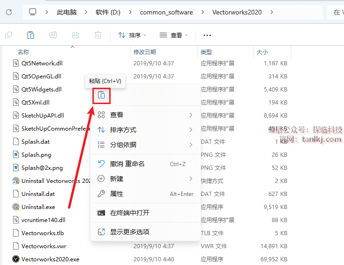Select Uninstall.dat file name
This screenshot has width=344, height=265.
click(x=38, y=194)
